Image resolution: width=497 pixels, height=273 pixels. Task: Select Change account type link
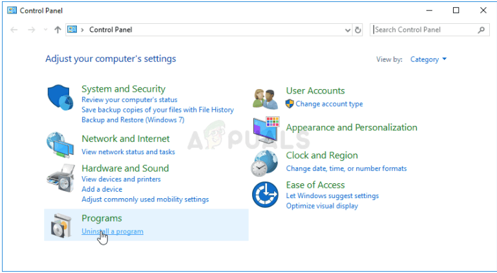coord(330,104)
